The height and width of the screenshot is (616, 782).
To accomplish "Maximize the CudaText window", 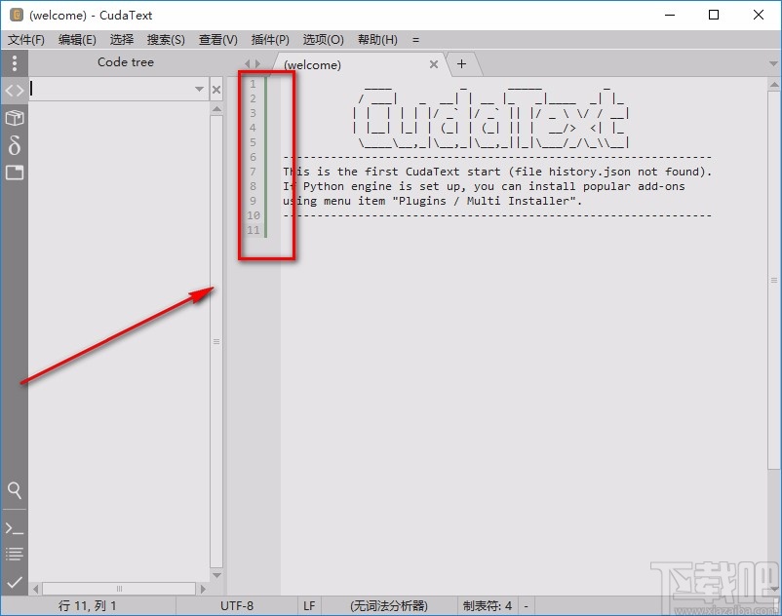I will [714, 15].
